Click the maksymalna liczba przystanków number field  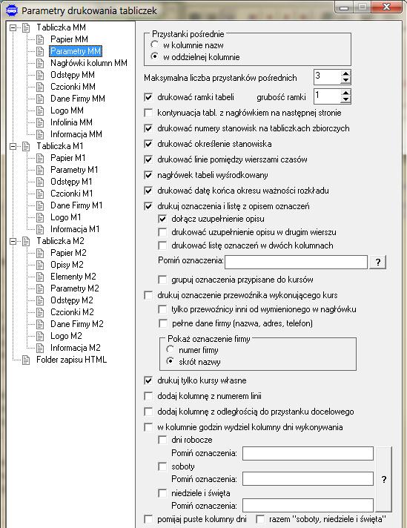(x=327, y=77)
